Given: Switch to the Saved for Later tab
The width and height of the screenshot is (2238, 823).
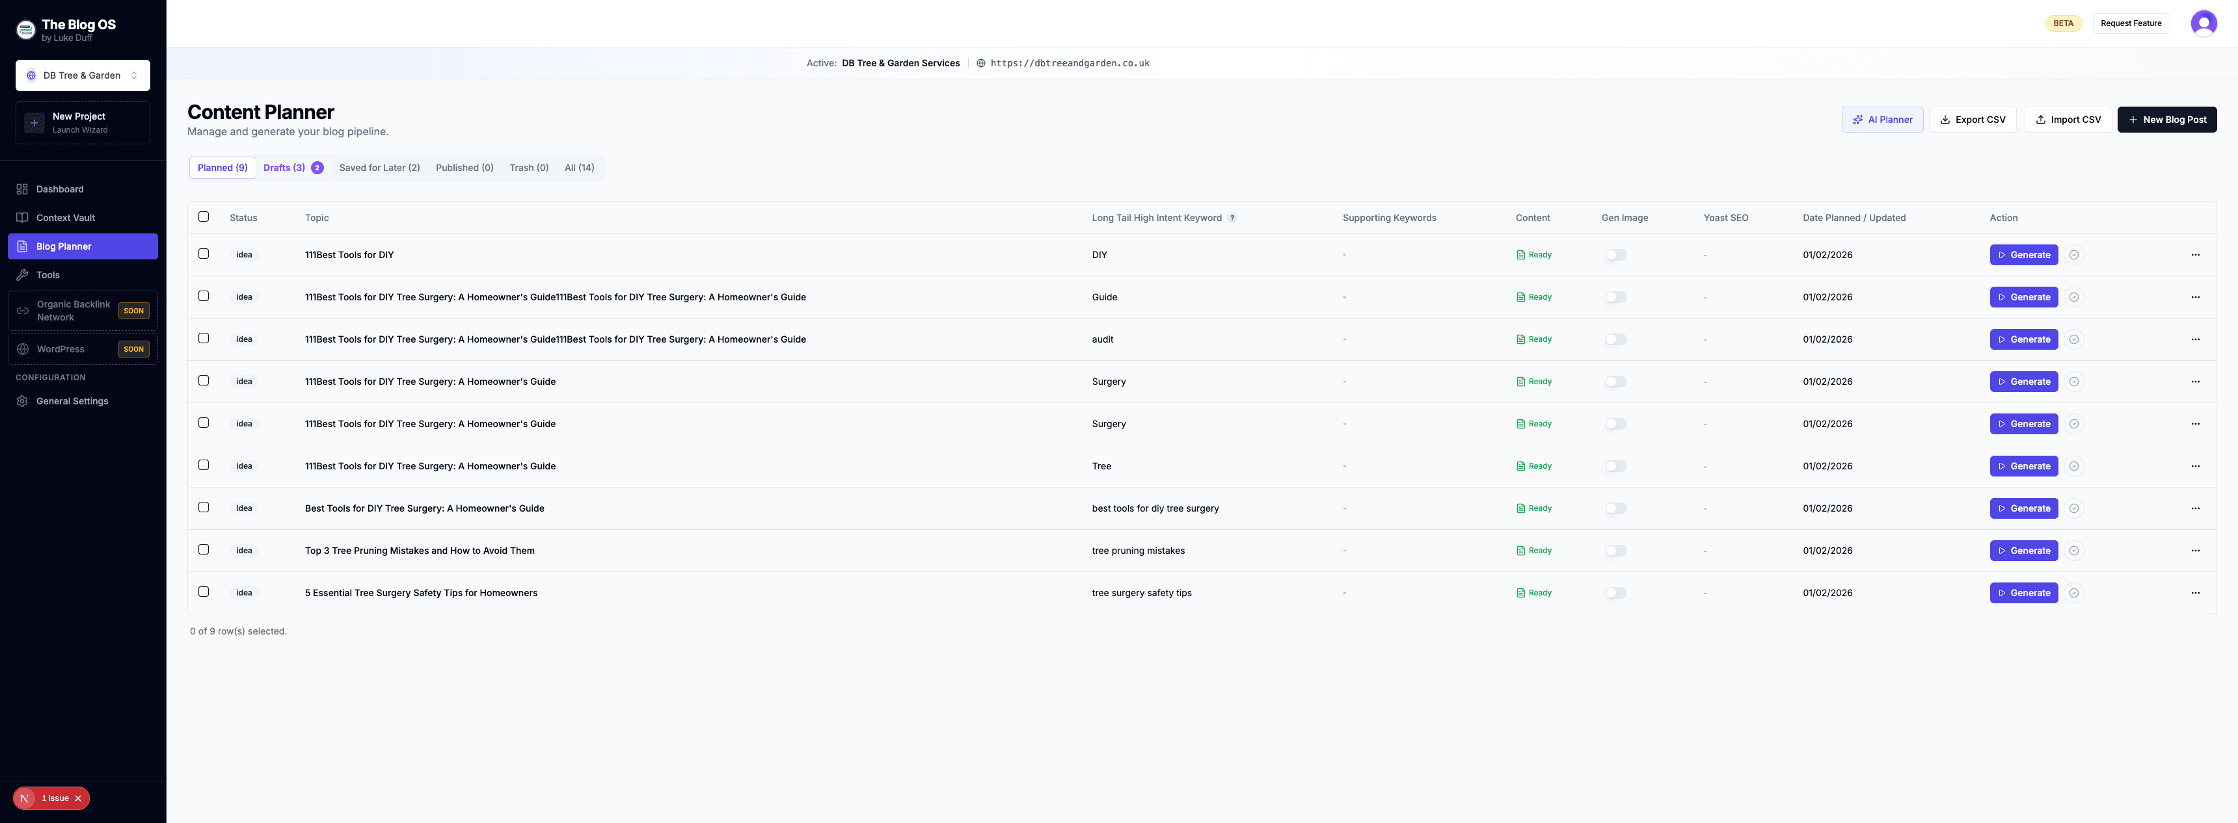Looking at the screenshot, I should click(x=379, y=168).
